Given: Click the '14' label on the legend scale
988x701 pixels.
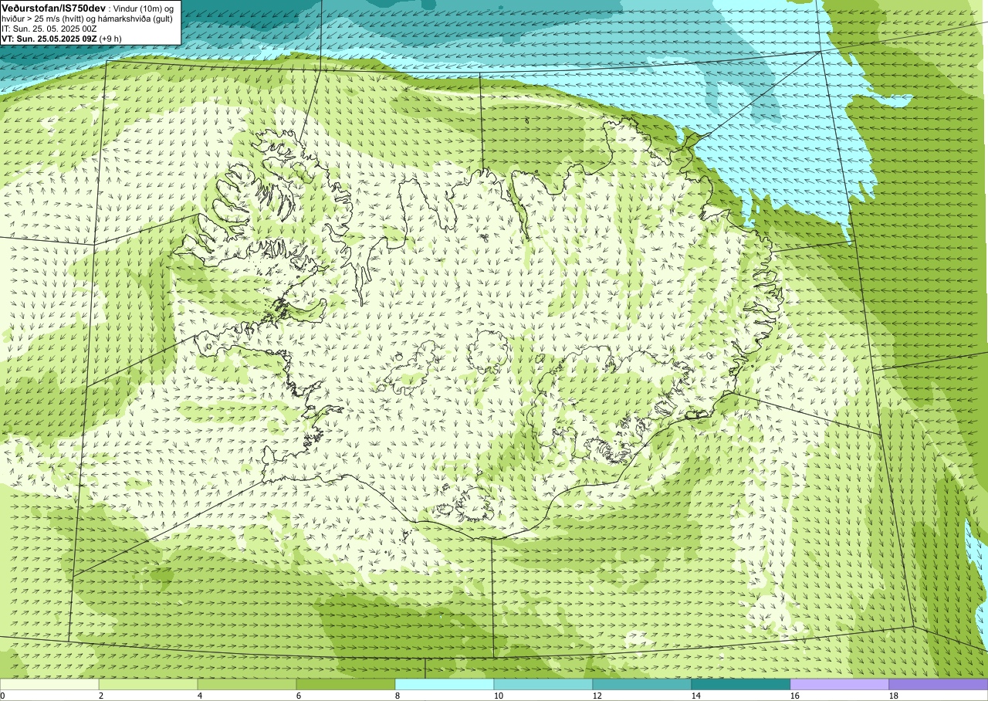Looking at the screenshot, I should (696, 696).
